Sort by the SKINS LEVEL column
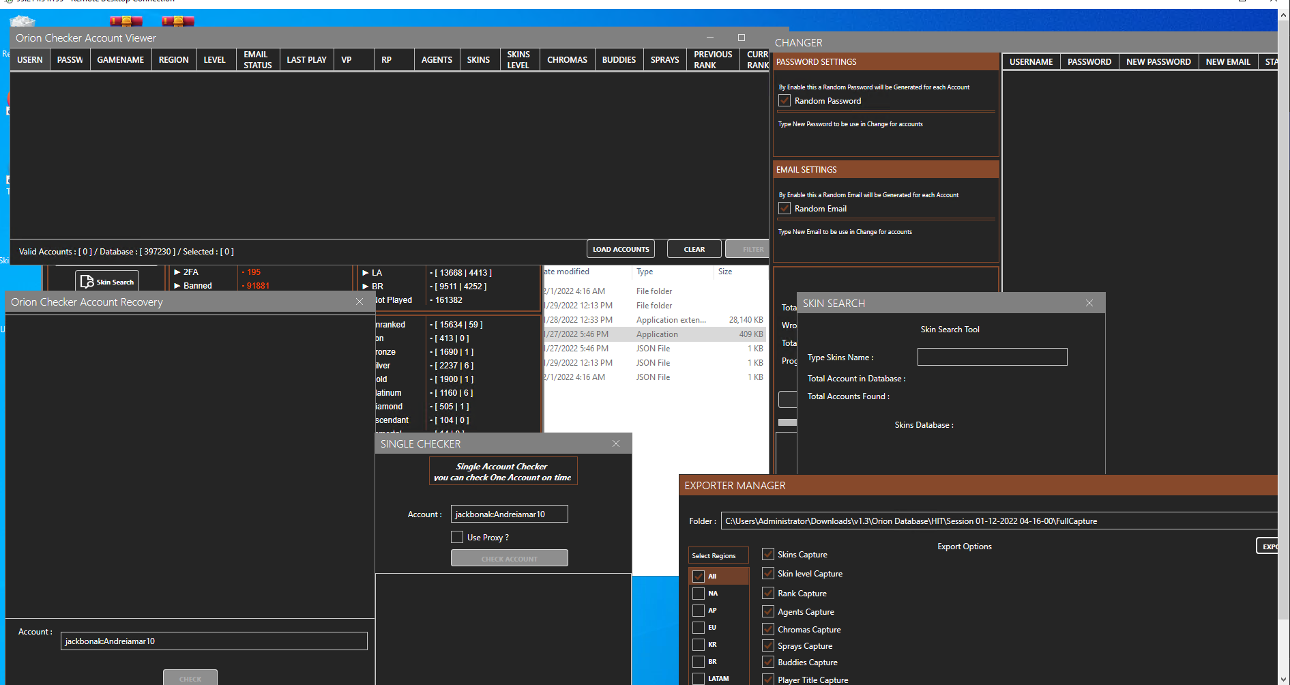 [518, 59]
